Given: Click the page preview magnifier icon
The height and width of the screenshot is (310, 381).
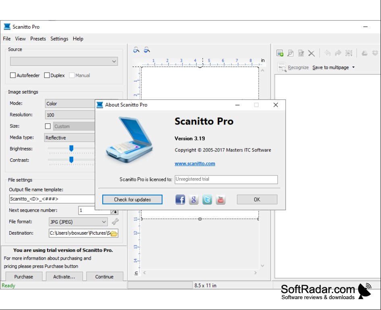Looking at the screenshot, I should click(x=290, y=53).
